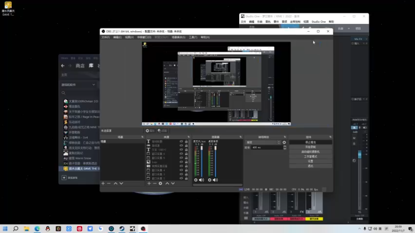The width and height of the screenshot is (415, 233).
Task: Move the selected source up
Action: click(167, 183)
